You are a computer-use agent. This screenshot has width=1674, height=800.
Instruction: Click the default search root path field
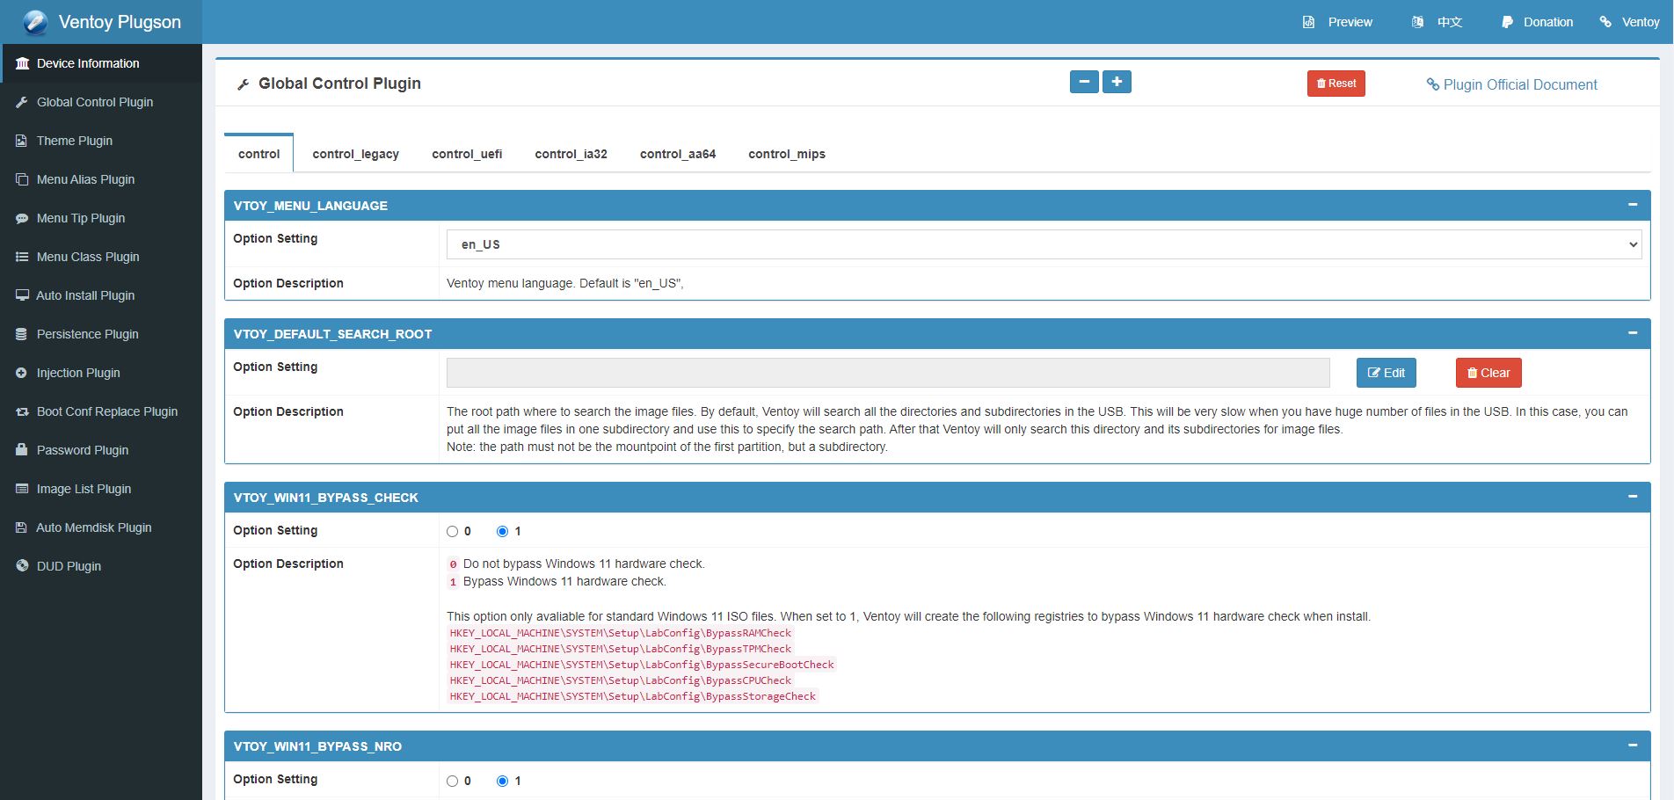click(888, 373)
